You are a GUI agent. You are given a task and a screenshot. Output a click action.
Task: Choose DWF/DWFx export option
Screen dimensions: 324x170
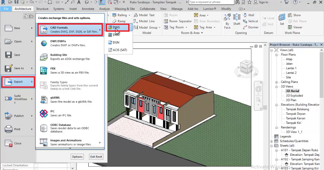coord(70,43)
